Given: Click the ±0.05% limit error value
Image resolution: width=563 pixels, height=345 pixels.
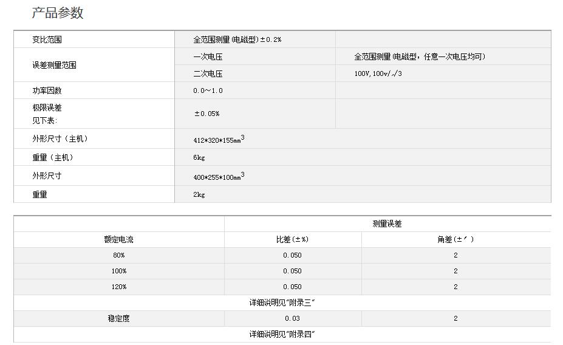Looking at the screenshot, I should tap(206, 114).
